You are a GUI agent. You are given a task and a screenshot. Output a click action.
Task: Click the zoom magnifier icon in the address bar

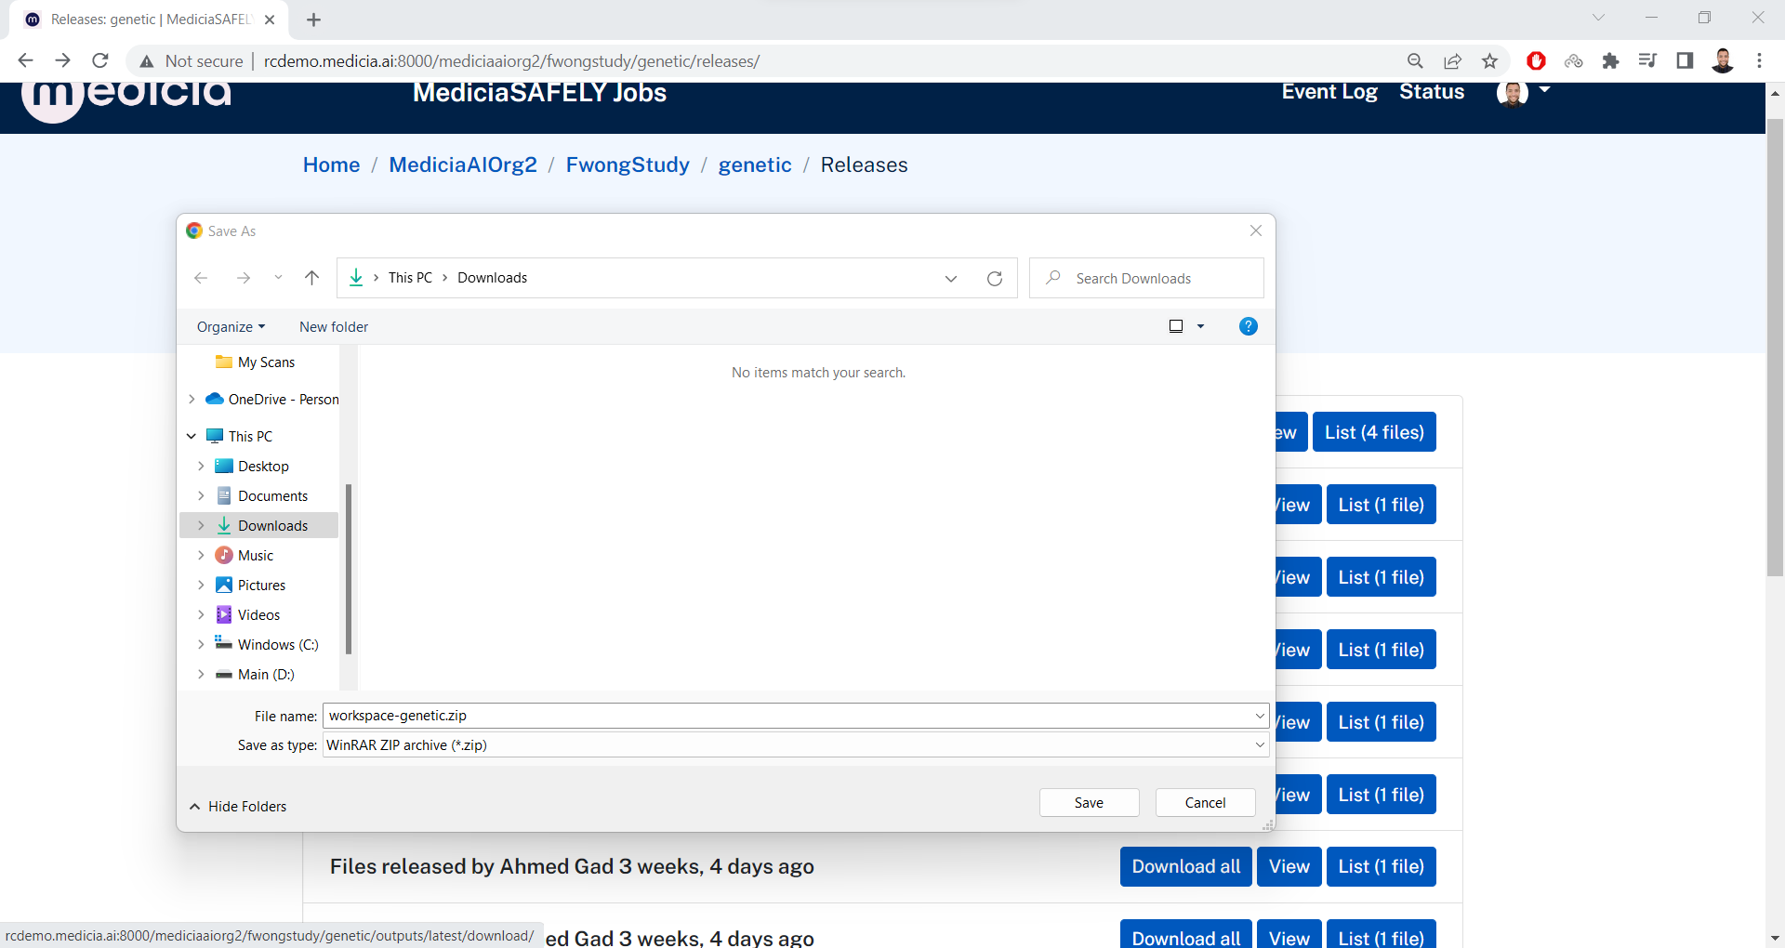(x=1415, y=60)
